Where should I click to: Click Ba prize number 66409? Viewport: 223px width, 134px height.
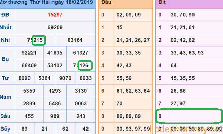(29, 65)
